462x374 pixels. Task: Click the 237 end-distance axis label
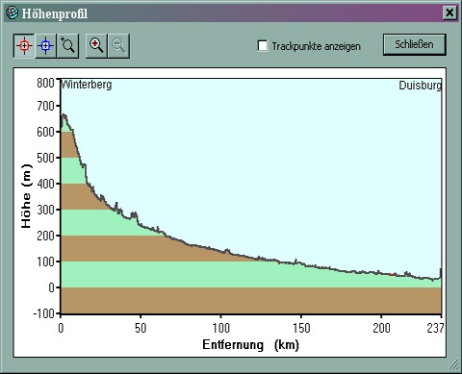point(435,328)
